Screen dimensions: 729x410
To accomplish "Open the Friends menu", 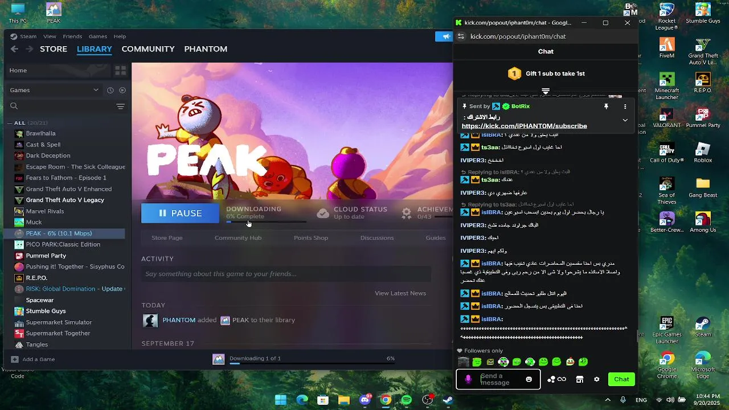I will pyautogui.click(x=72, y=36).
